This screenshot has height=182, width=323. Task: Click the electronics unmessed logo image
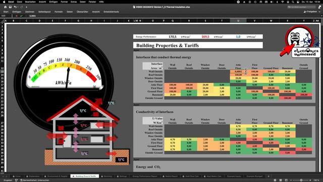(300, 41)
